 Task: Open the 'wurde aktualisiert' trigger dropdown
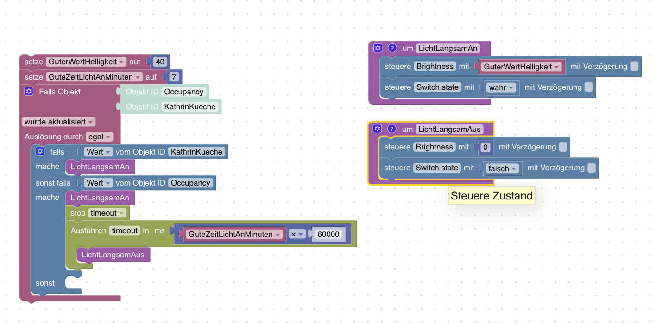(59, 122)
